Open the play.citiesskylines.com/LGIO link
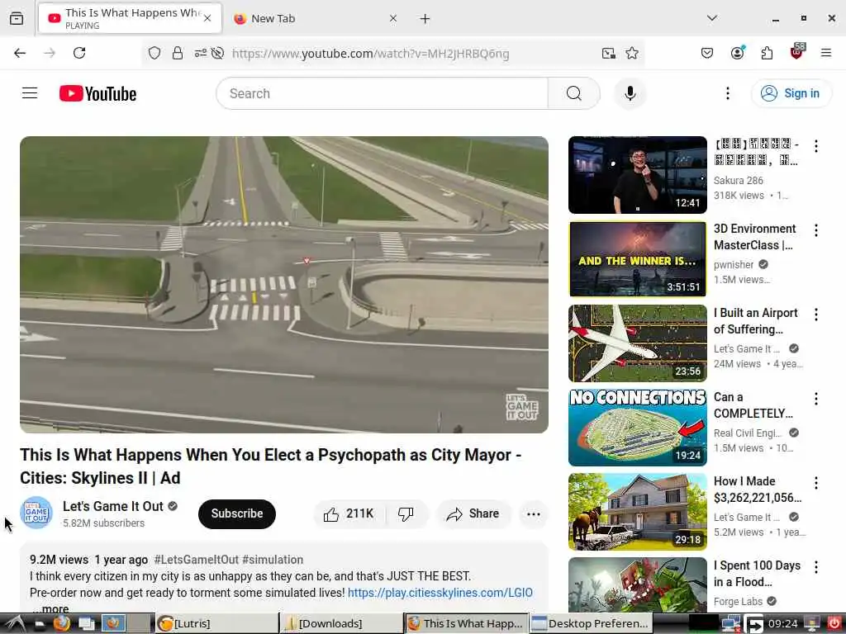 (x=440, y=593)
